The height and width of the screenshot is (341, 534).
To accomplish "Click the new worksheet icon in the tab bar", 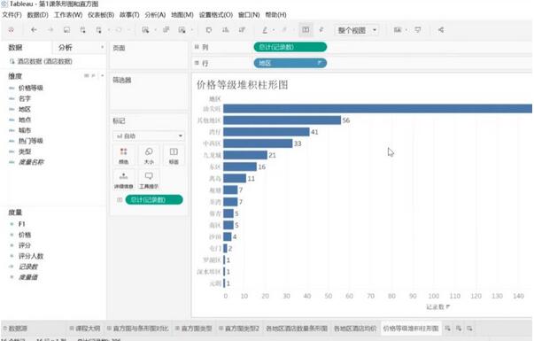I will tap(447, 329).
